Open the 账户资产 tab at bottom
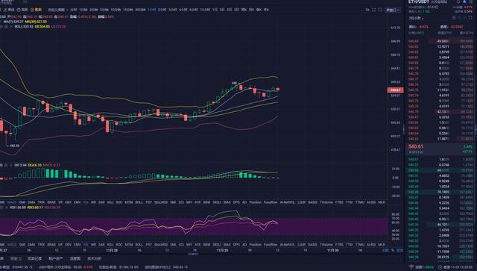The width and height of the screenshot is (477, 271). (x=56, y=258)
